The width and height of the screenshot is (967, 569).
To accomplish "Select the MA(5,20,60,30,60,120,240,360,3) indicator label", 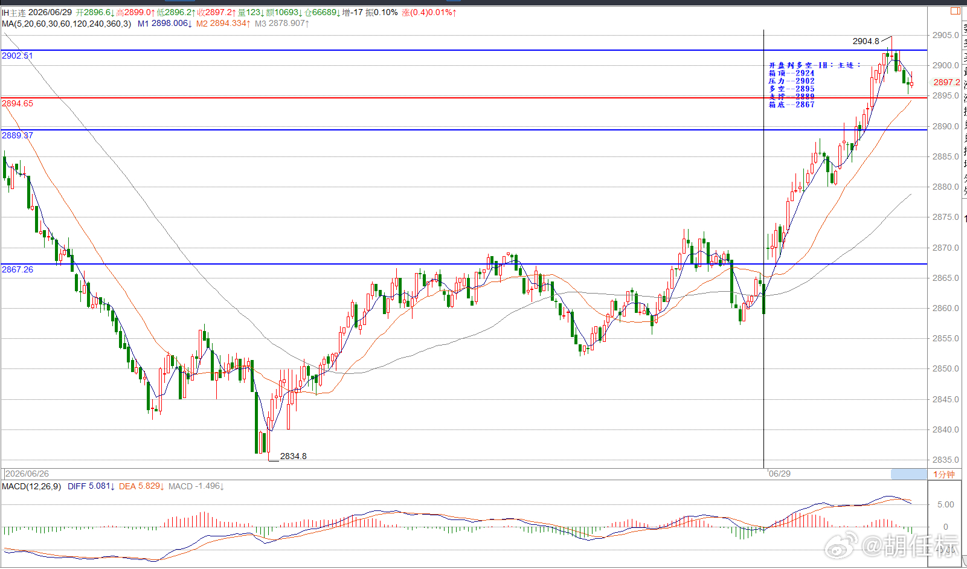I will pos(66,24).
